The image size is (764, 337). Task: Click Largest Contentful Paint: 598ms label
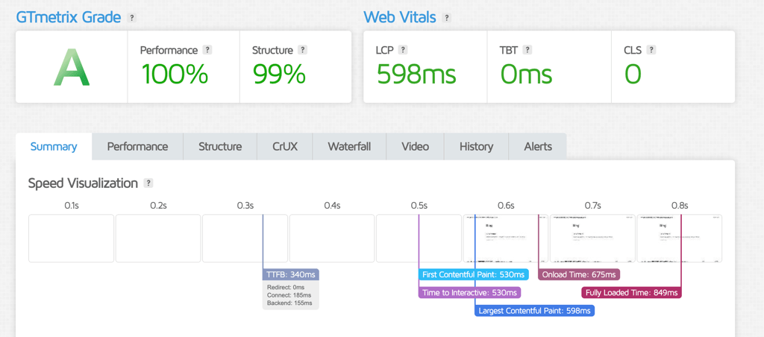pos(534,311)
